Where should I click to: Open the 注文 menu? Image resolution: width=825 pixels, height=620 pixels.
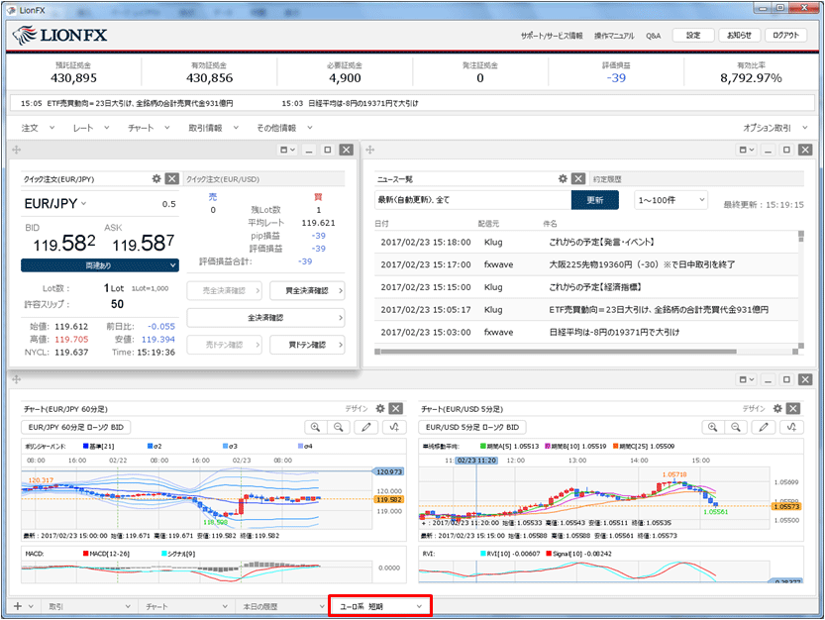coord(38,128)
